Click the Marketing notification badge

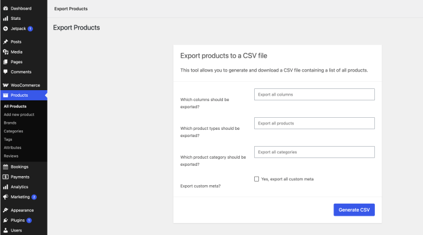coord(34,197)
